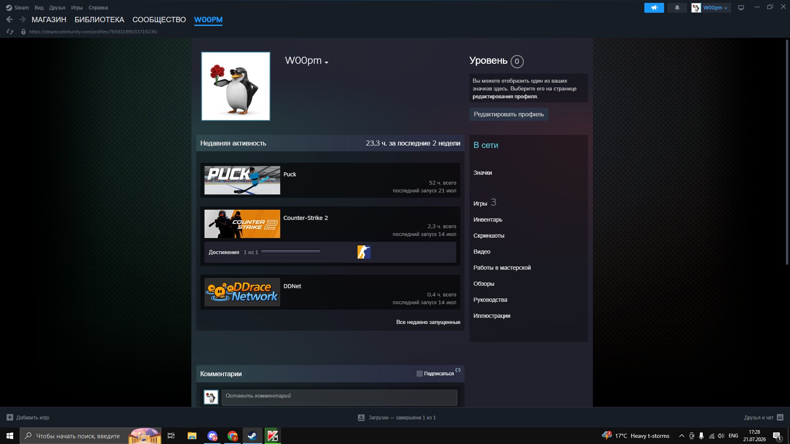This screenshot has width=790, height=444.
Task: Click the Оставить комментарий field
Action: tap(339, 398)
